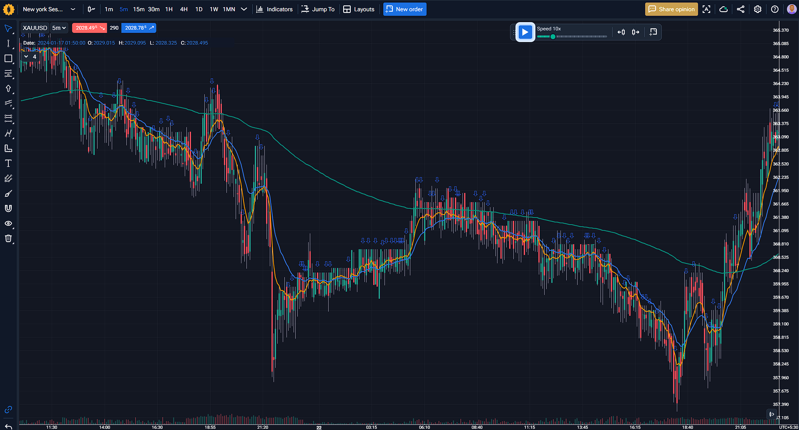
Task: Toggle the link/sync icon at bottom left
Action: [x=8, y=410]
